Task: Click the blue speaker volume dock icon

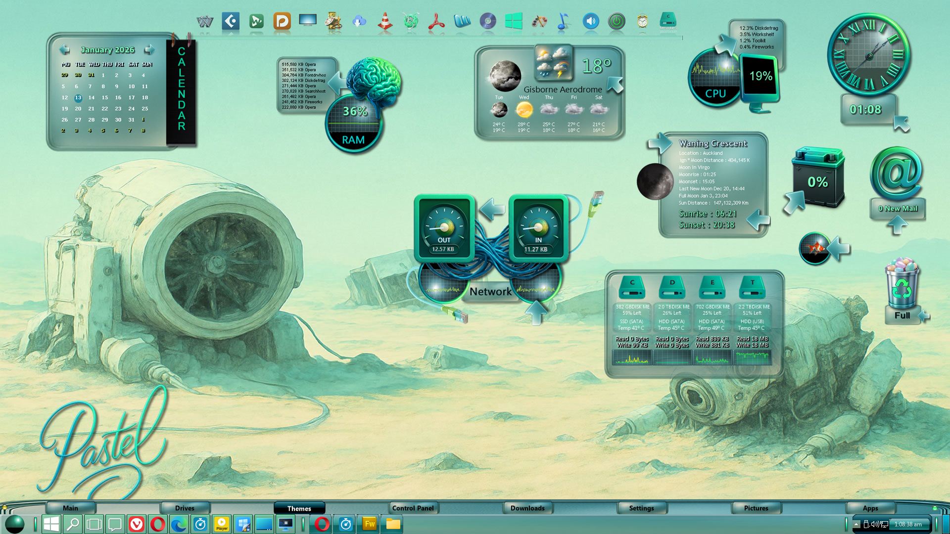Action: 591,22
